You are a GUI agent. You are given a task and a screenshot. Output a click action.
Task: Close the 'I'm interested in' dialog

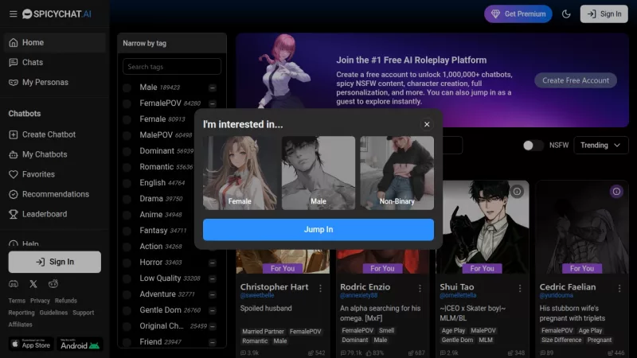427,124
